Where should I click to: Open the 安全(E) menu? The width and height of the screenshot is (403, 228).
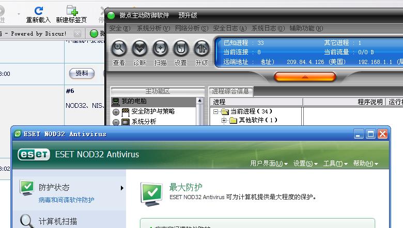click(x=120, y=28)
